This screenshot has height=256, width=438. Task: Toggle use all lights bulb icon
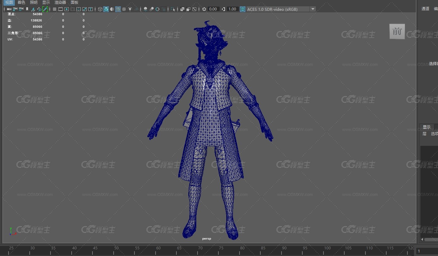tap(130, 9)
